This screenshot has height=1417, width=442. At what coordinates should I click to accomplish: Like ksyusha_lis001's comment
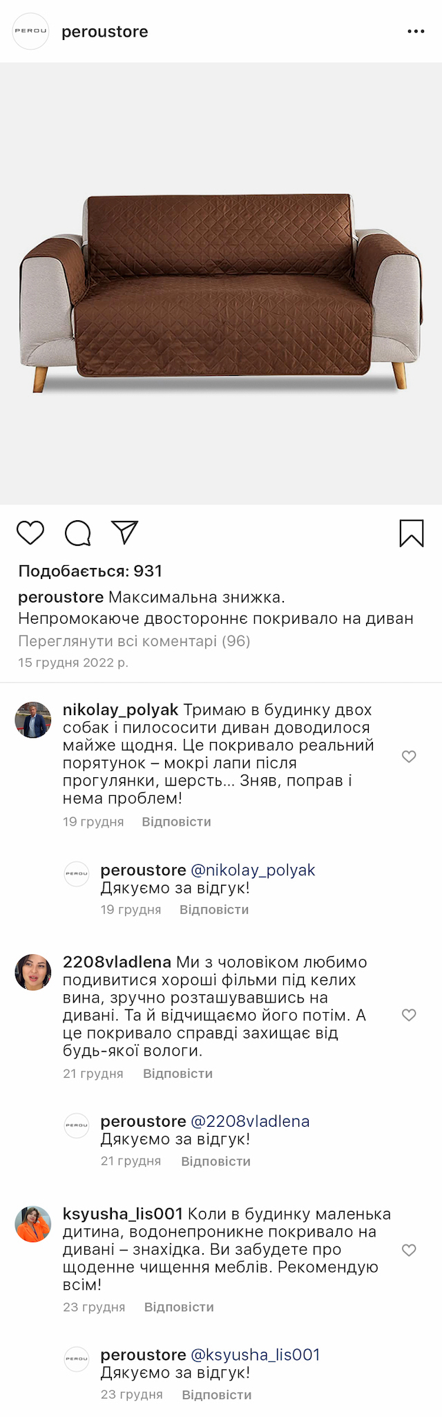(x=409, y=1250)
